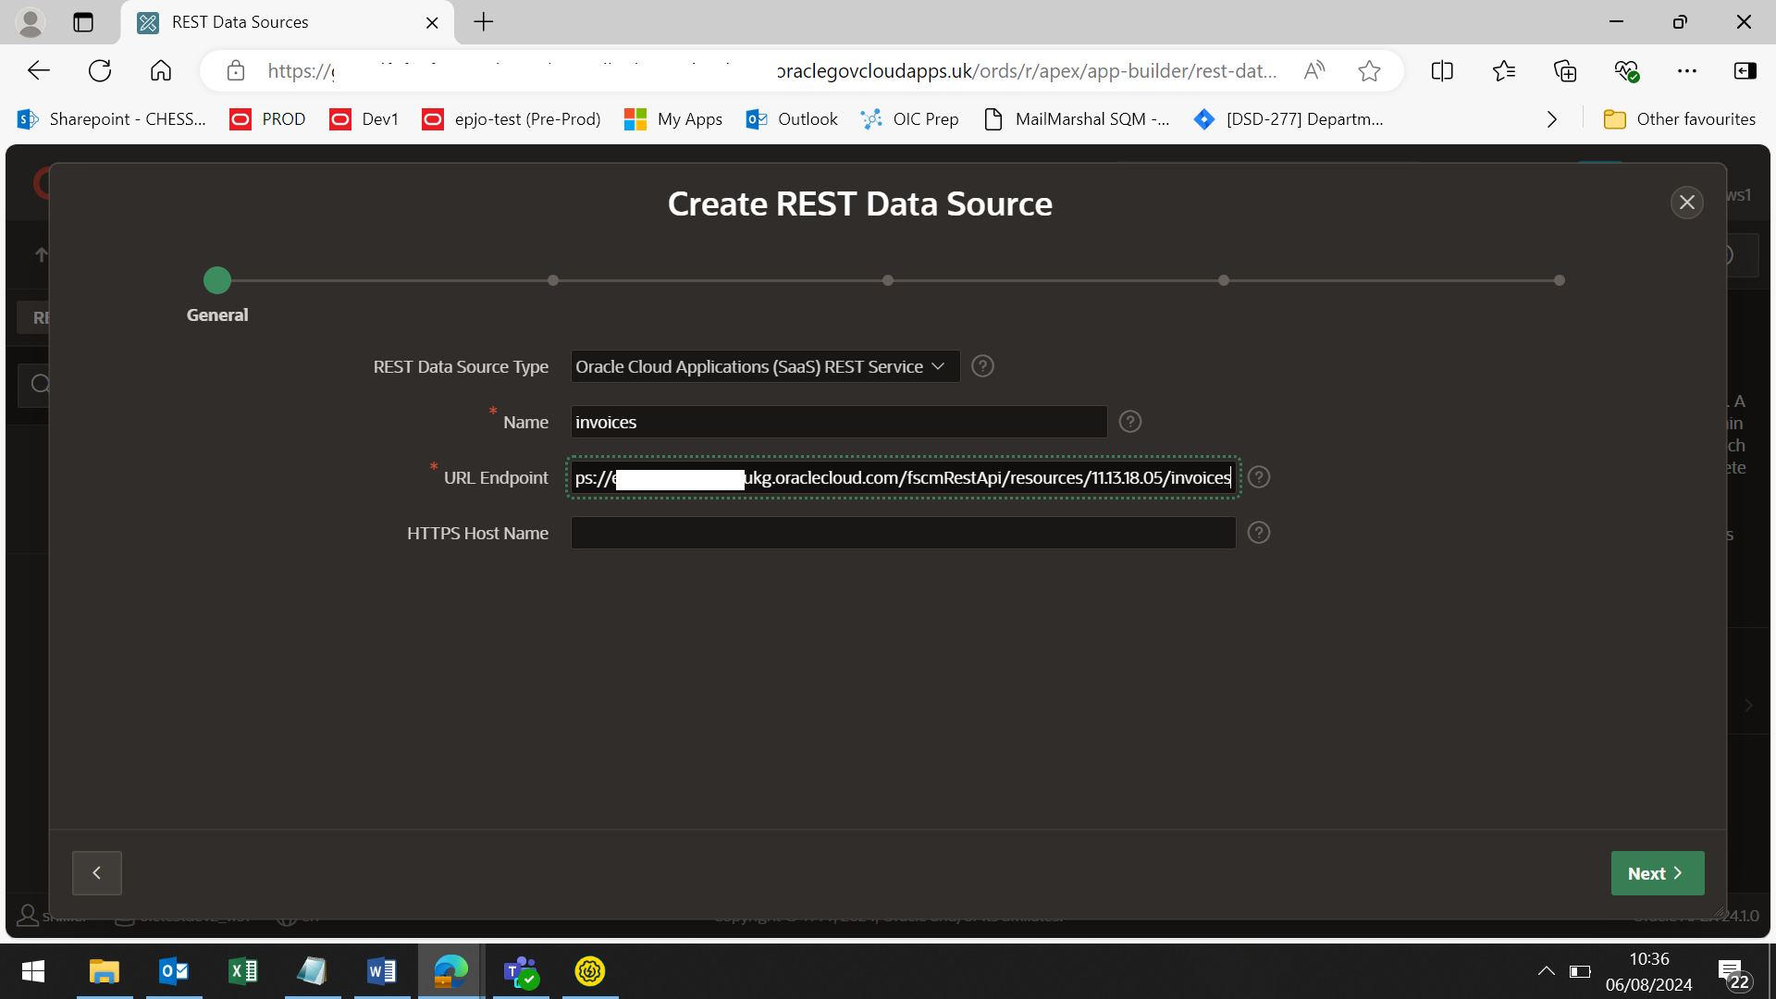The width and height of the screenshot is (1776, 999).
Task: Go to previous wizard step
Action: click(x=97, y=872)
